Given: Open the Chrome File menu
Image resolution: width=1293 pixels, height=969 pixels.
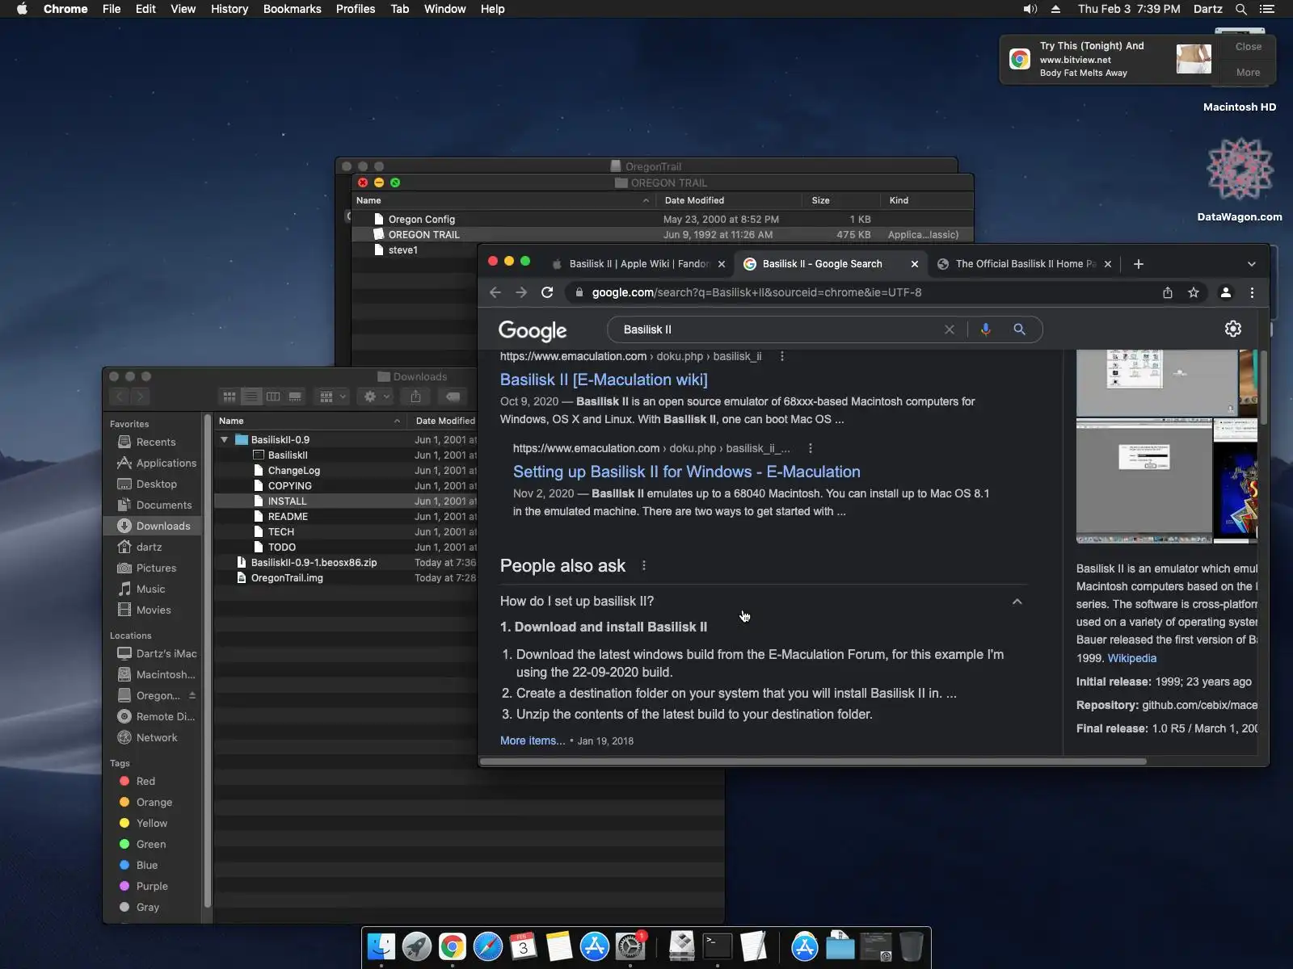Looking at the screenshot, I should (x=112, y=9).
